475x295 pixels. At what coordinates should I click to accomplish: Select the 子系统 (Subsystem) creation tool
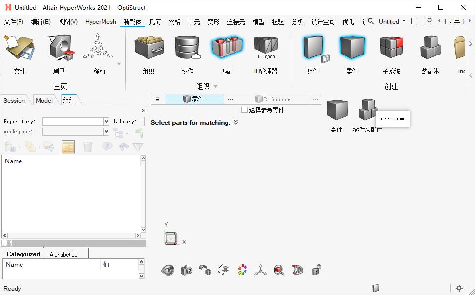(x=391, y=54)
